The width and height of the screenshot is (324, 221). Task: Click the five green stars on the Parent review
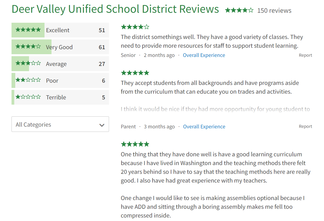point(135,73)
